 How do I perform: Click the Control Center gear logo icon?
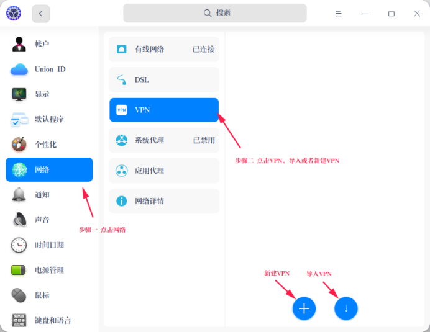click(14, 13)
